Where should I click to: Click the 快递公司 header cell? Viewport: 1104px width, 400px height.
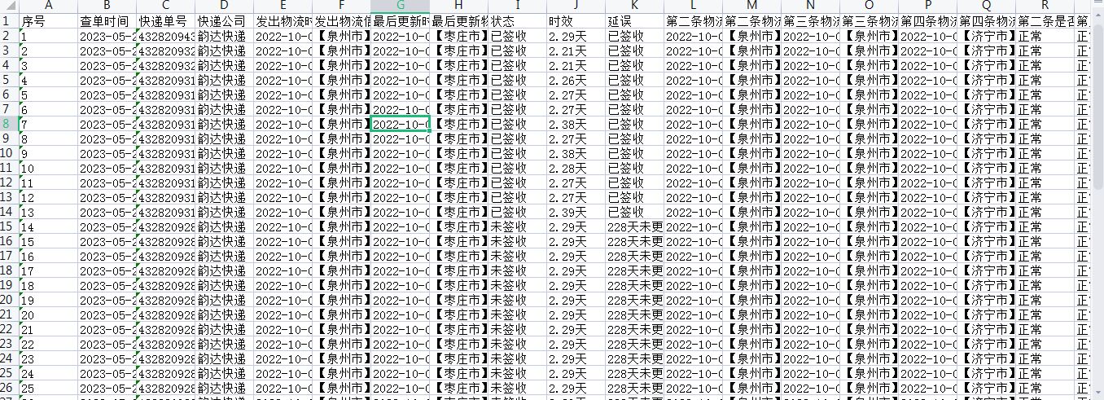225,20
